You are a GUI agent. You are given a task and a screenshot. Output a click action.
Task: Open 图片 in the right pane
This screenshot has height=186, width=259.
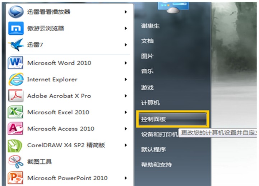147,56
